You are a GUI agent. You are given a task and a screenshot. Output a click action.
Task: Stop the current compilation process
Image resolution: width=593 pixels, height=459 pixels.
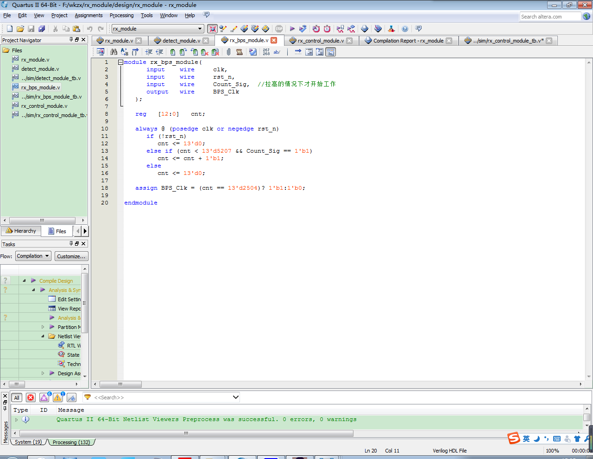click(278, 28)
